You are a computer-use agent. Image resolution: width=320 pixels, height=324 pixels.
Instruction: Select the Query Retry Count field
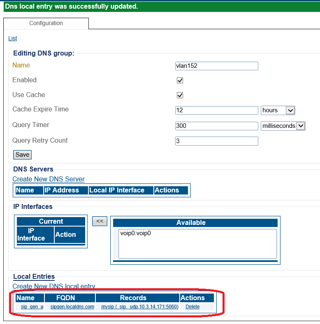click(216, 141)
